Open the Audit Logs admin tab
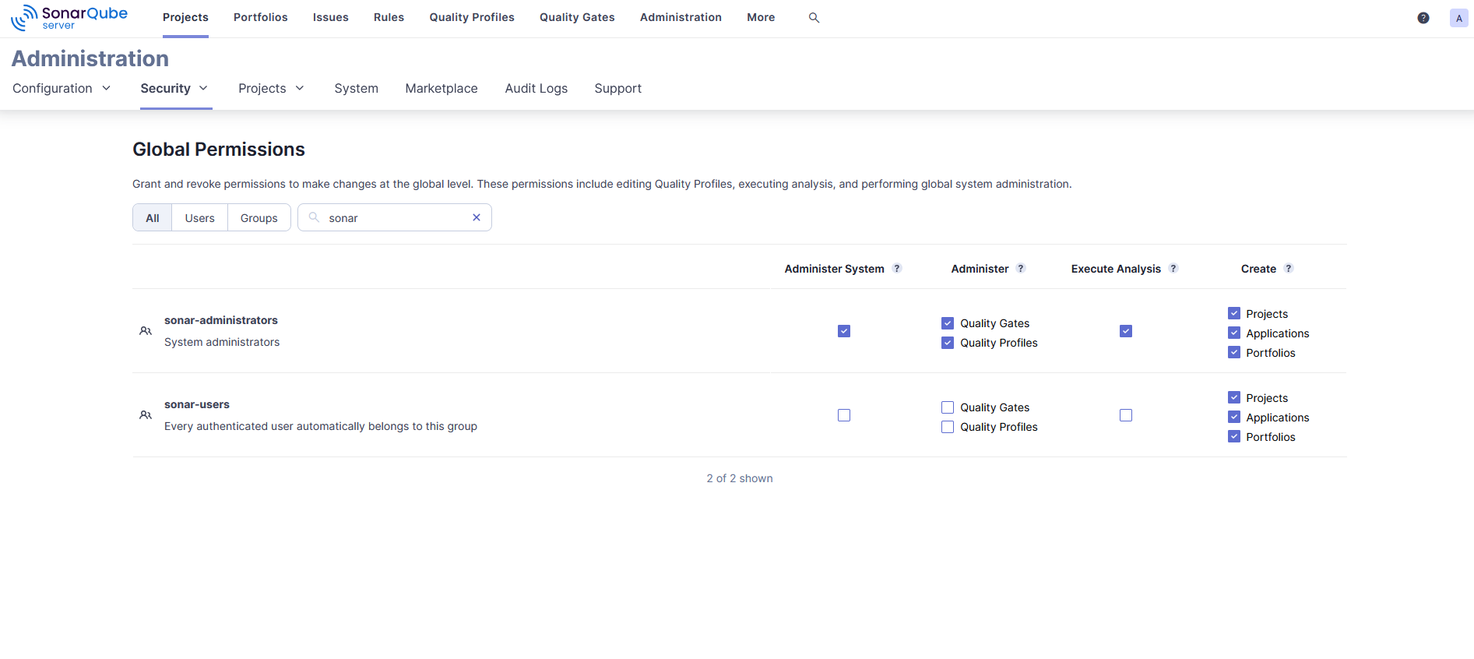 (x=536, y=88)
